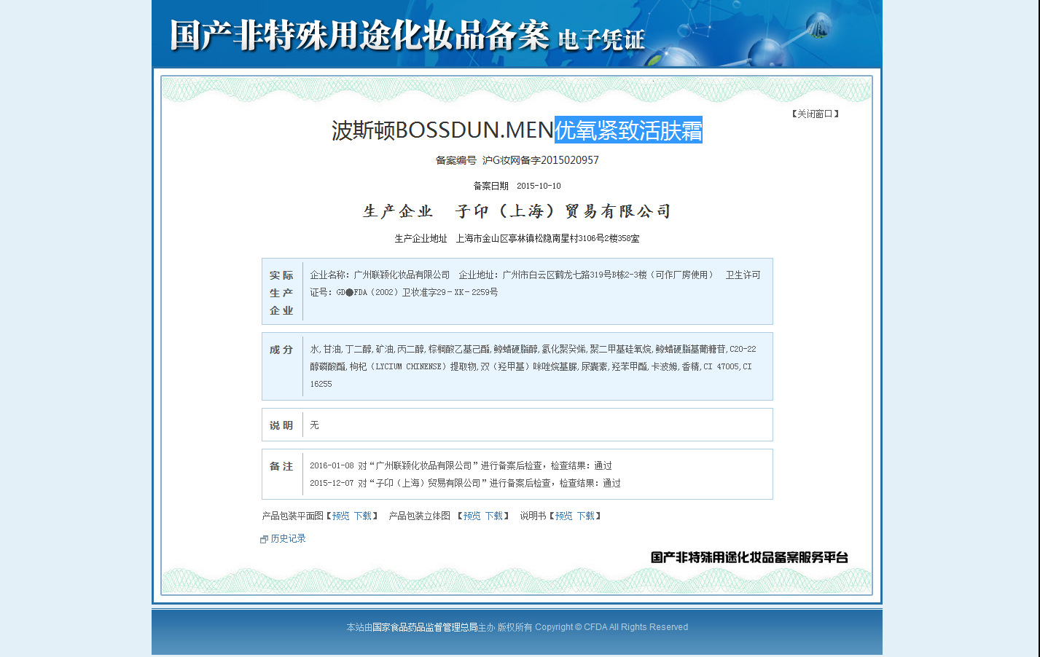The height and width of the screenshot is (657, 1040).
Task: Click the filing date 2015-10-10
Action: click(x=539, y=186)
